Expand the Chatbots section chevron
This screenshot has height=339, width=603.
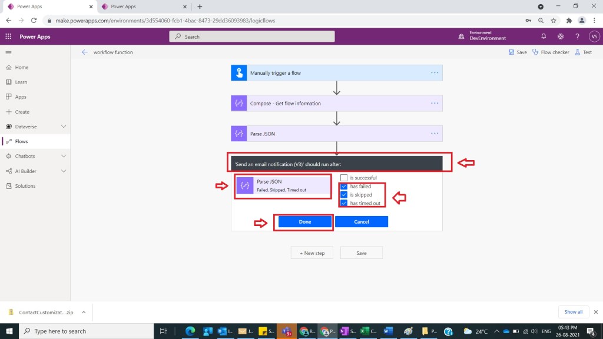[x=64, y=156]
